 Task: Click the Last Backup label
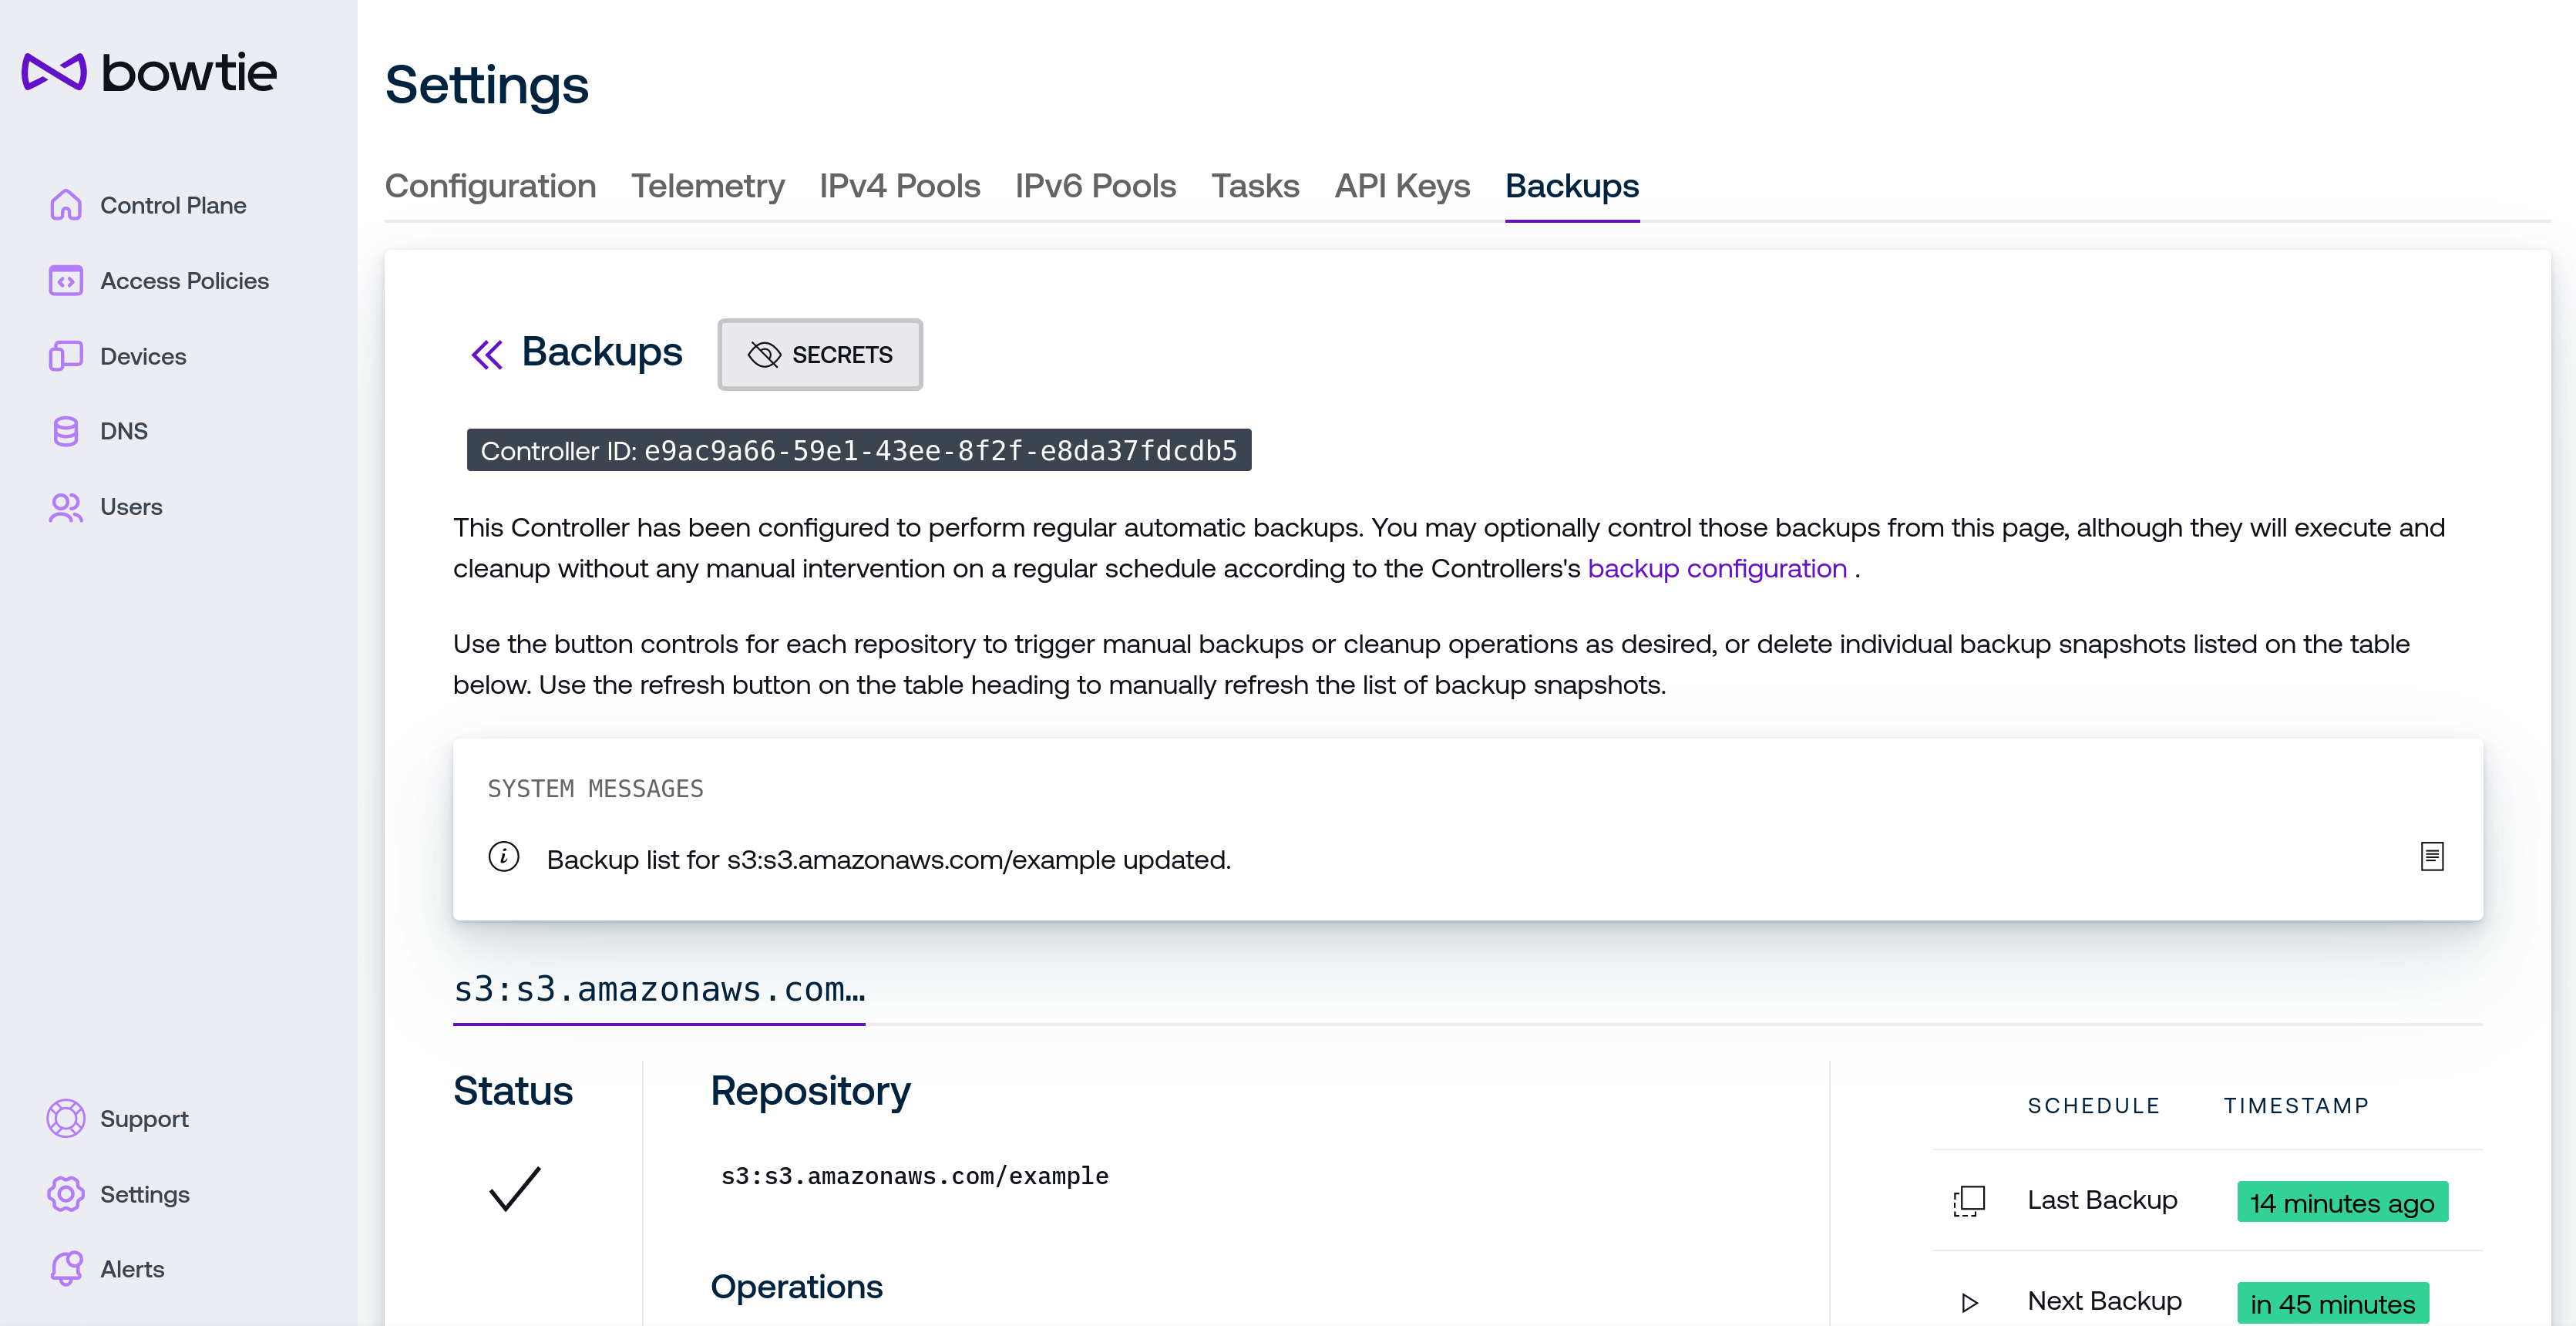coord(2102,1200)
